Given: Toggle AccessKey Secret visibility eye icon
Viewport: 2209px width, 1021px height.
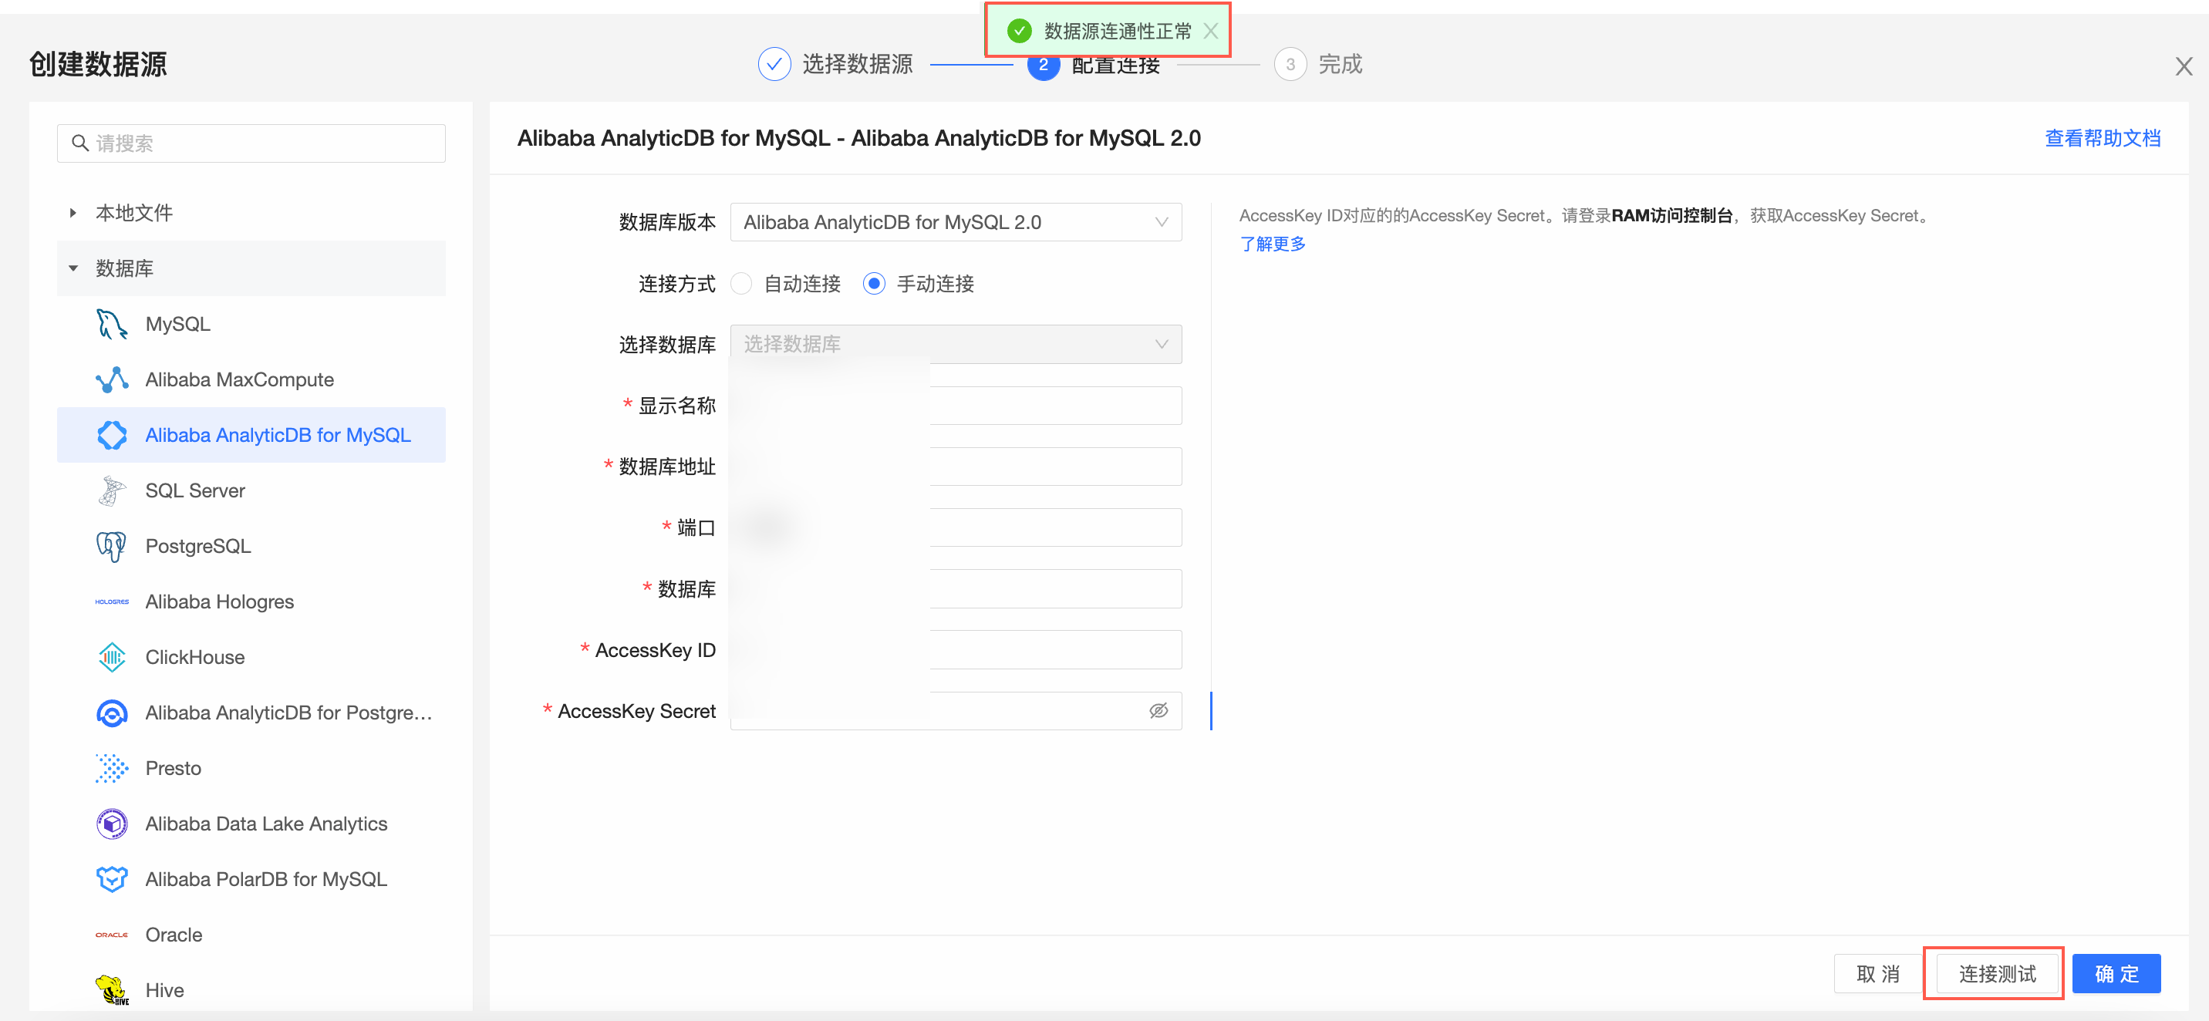Looking at the screenshot, I should pyautogui.click(x=1158, y=711).
